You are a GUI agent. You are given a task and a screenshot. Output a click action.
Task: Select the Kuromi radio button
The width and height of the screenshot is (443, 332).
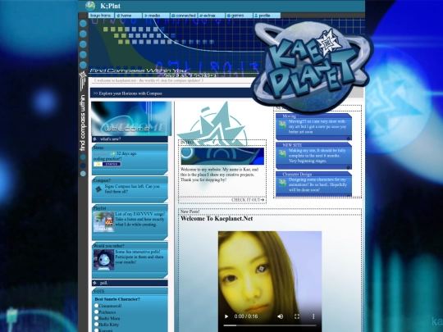pyautogui.click(x=96, y=330)
